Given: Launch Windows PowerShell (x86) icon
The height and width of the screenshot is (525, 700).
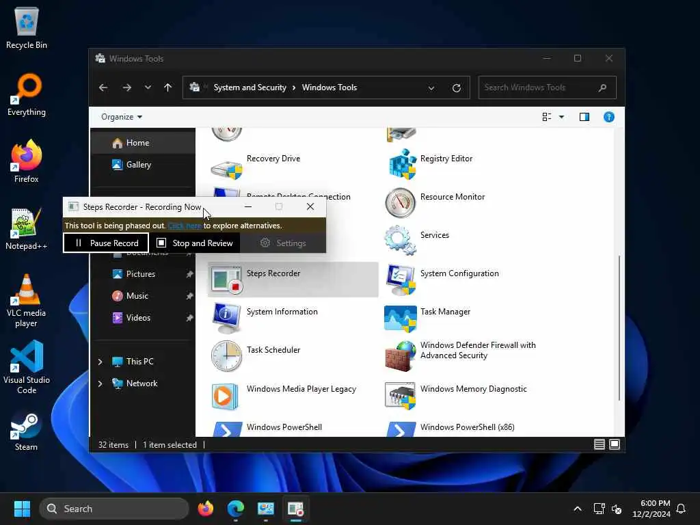Looking at the screenshot, I should coord(401,429).
